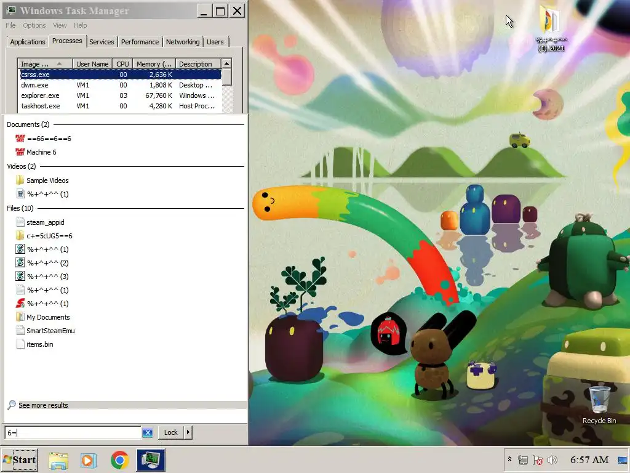This screenshot has height=473, width=630.
Task: Click the Processes tab
Action: click(x=67, y=41)
